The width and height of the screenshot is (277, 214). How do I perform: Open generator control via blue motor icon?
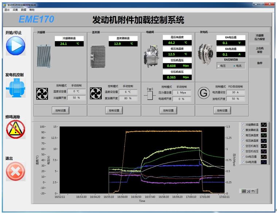[x=15, y=88]
